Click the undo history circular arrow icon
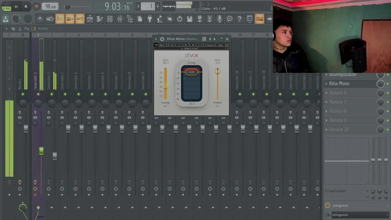Viewport: 391px width, 220px height. [x=180, y=19]
